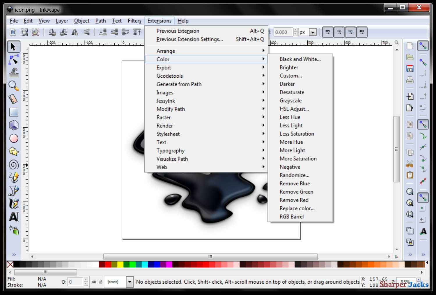This screenshot has height=295, width=436.
Task: Select the Spray tool
Action: tap(14, 230)
